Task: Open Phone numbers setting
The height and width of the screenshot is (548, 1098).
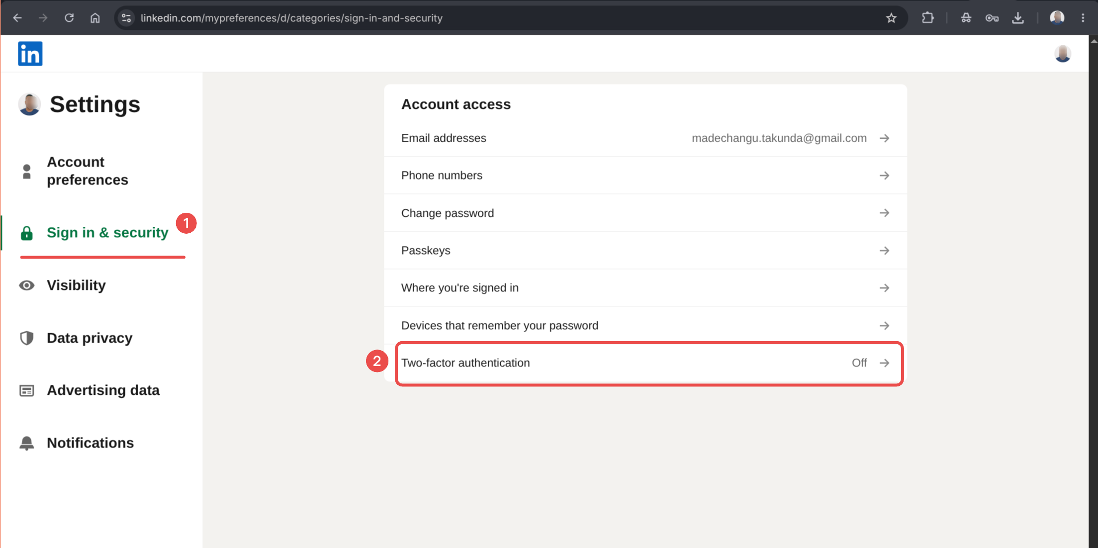Action: 645,176
